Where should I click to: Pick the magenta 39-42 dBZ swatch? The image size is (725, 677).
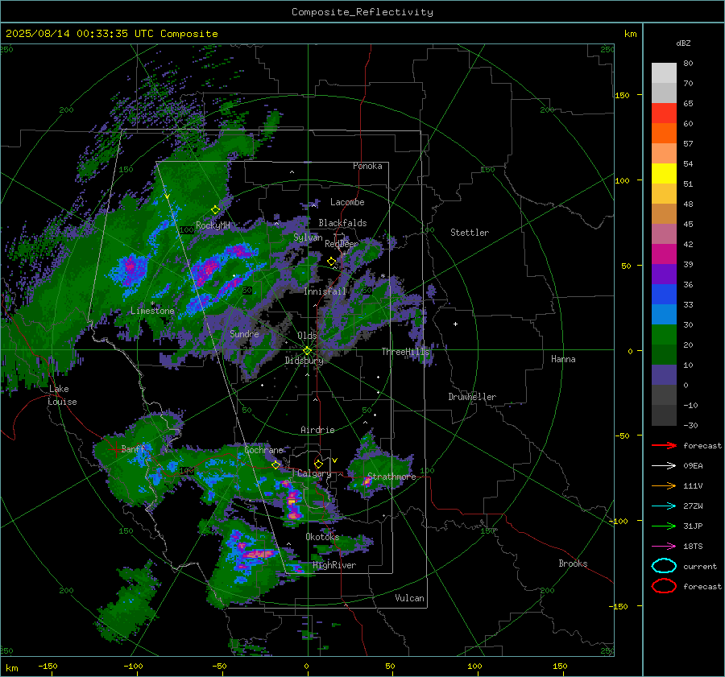(x=664, y=254)
